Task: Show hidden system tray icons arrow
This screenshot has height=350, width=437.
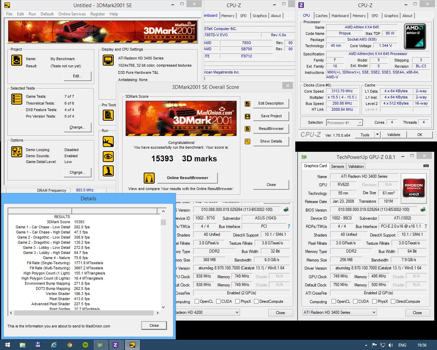Action: click(x=366, y=345)
